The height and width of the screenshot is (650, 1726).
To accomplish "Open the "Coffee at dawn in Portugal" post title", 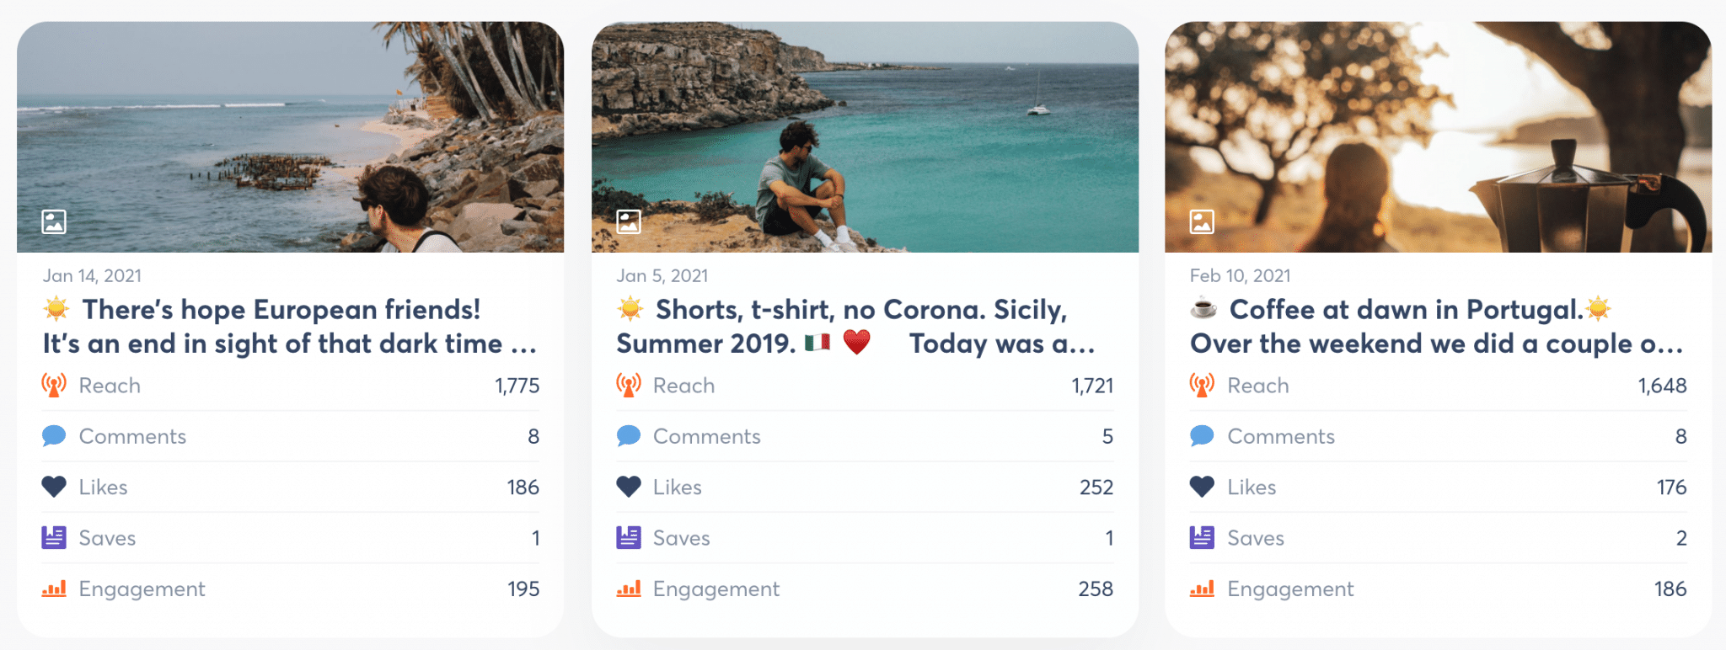I will coord(1406,310).
